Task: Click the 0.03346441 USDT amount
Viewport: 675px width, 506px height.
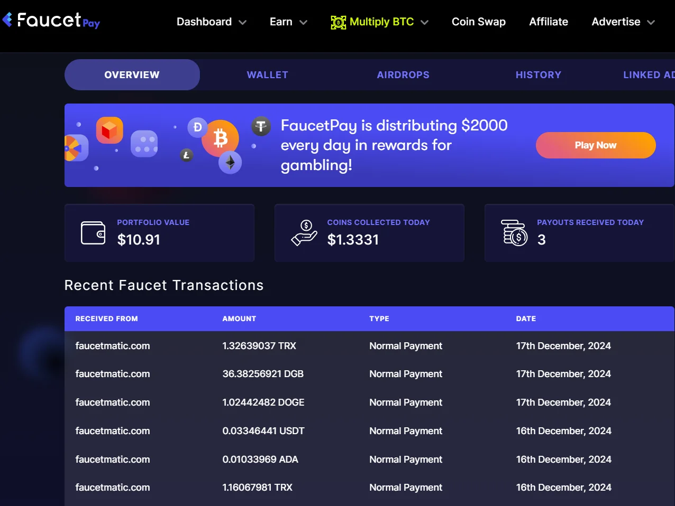Action: click(x=263, y=431)
